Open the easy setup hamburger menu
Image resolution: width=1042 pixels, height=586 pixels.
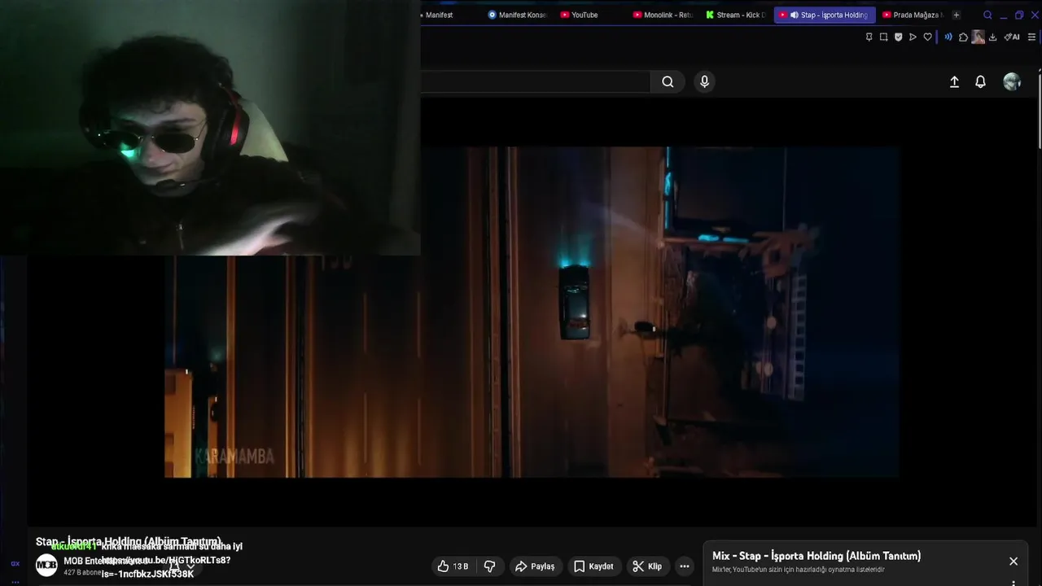click(1031, 37)
